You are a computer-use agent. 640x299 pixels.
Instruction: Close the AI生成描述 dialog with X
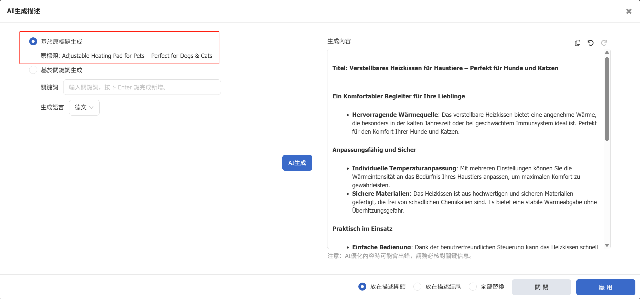click(x=629, y=11)
